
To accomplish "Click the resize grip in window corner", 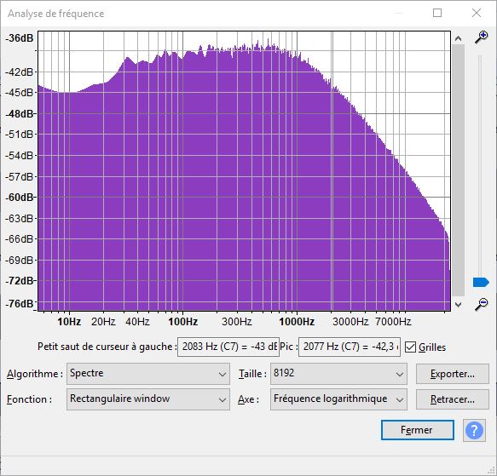I will tap(492, 471).
